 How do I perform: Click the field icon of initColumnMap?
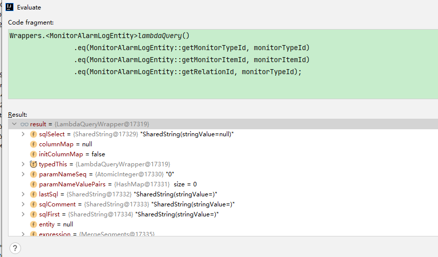33,154
